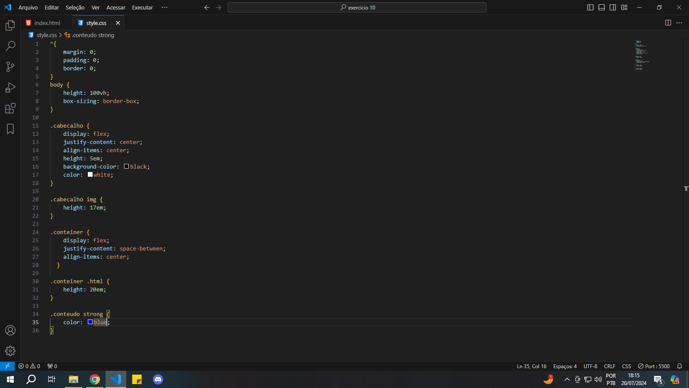Screen dimensions: 689x388
Task: Open the Extensions view
Action: click(10, 108)
